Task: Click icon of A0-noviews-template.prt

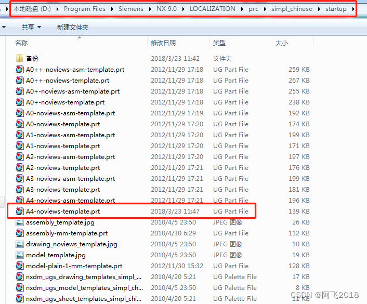Action: [19, 124]
